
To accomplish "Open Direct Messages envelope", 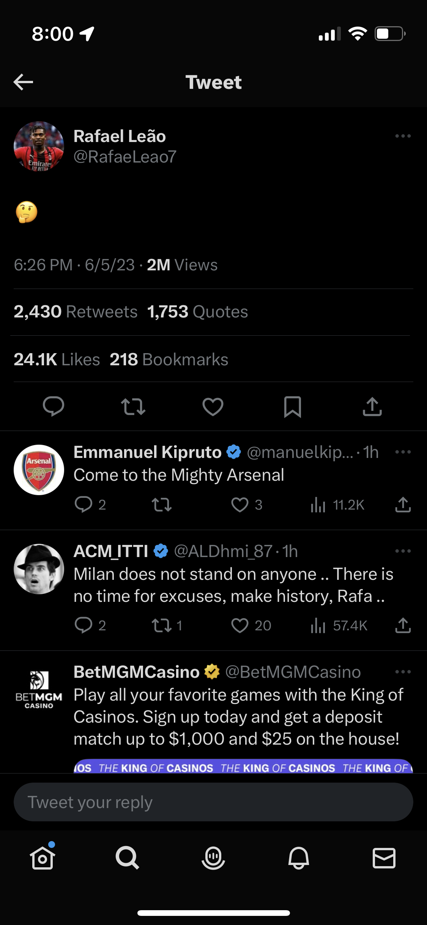I will point(384,858).
